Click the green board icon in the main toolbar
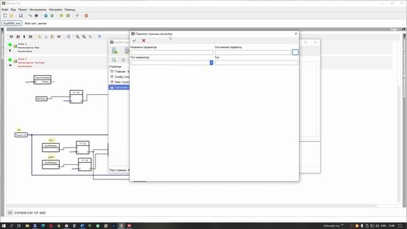Screen dimensions: 407x229 68,16
